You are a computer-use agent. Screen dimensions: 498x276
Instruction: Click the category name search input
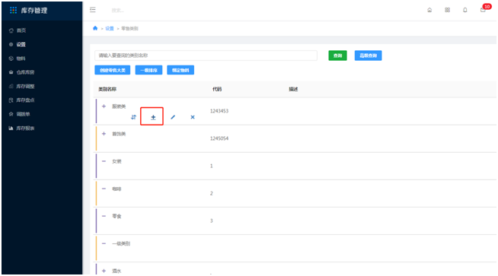click(x=206, y=56)
